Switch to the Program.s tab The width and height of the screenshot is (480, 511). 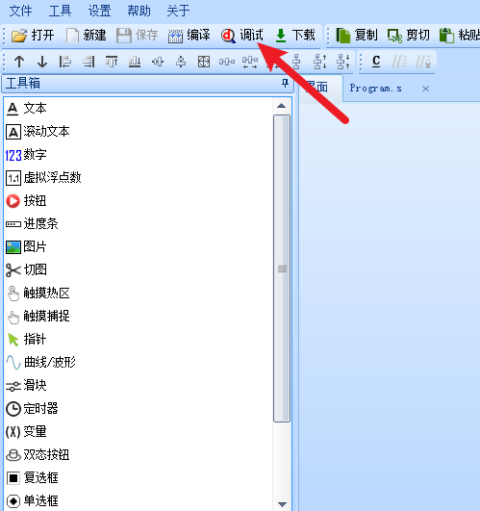pyautogui.click(x=375, y=89)
